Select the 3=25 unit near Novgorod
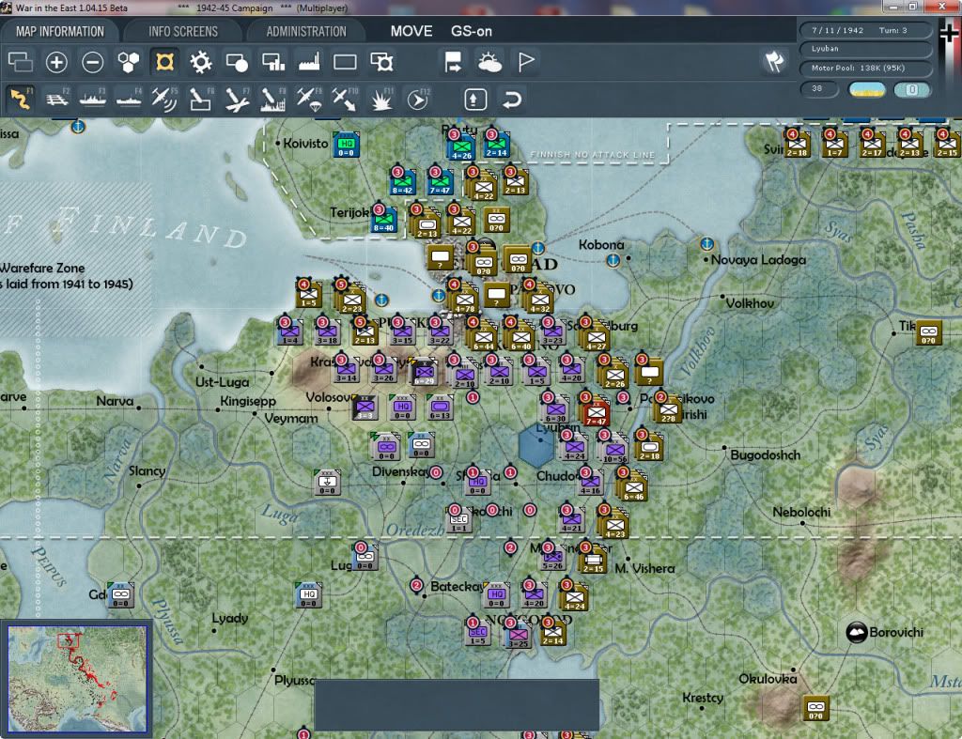The height and width of the screenshot is (739, 962). [x=518, y=636]
